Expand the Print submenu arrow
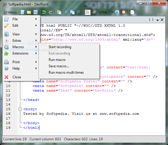The image size is (168, 145). pos(36,62)
